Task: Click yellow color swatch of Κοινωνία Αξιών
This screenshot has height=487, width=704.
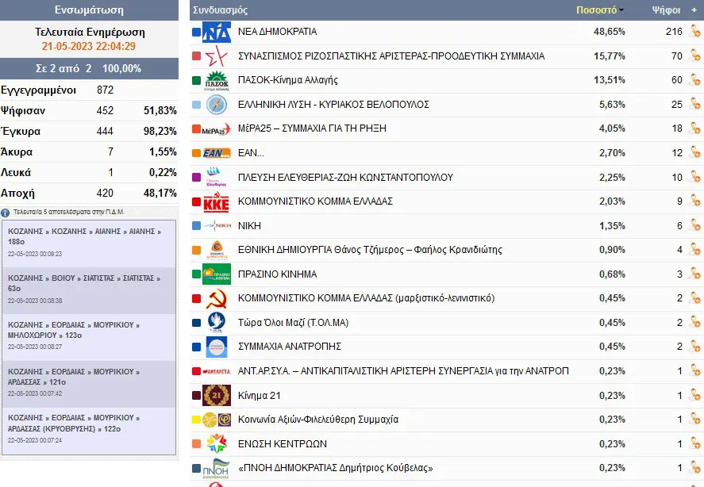Action: pos(196,420)
